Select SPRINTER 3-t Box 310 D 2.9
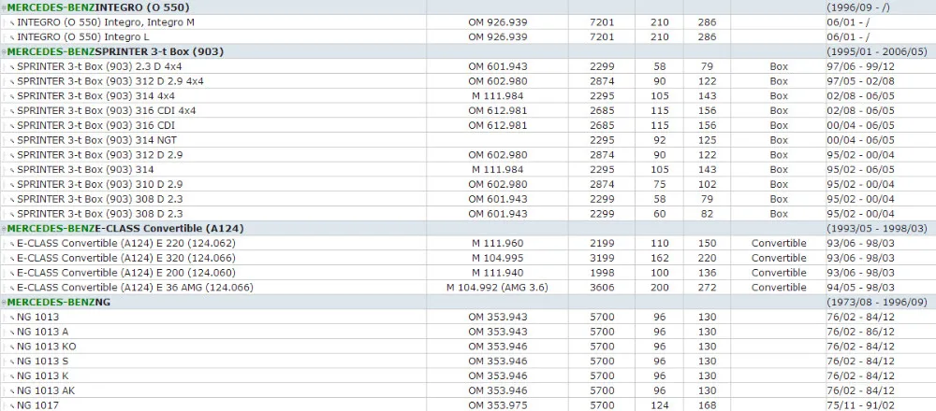Image resolution: width=936 pixels, height=411 pixels. 100,184
